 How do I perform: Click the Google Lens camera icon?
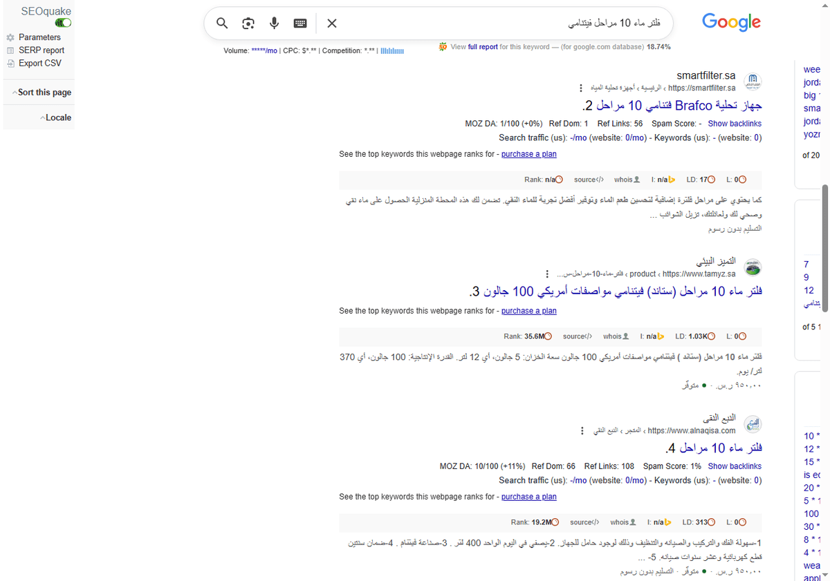248,23
